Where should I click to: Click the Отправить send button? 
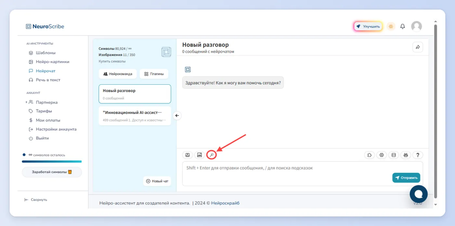pyautogui.click(x=406, y=178)
